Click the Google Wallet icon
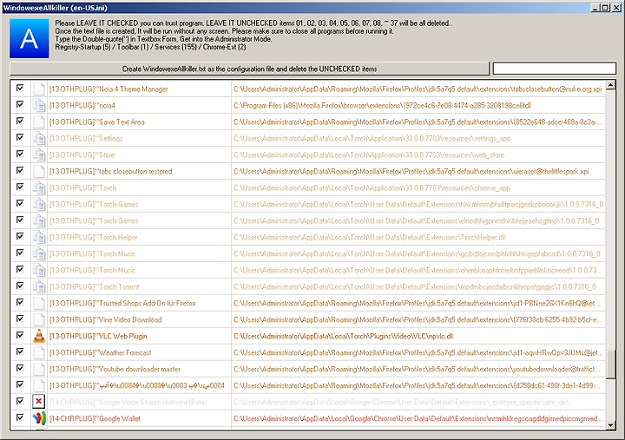This screenshot has height=440, width=625. point(39,418)
